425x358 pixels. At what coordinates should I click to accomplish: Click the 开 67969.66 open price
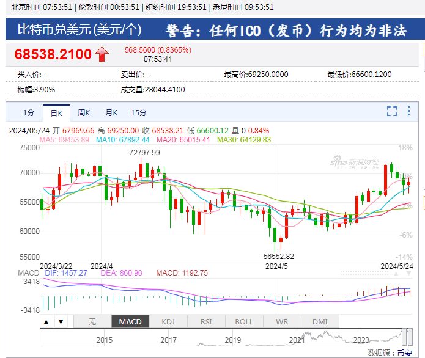pyautogui.click(x=73, y=131)
